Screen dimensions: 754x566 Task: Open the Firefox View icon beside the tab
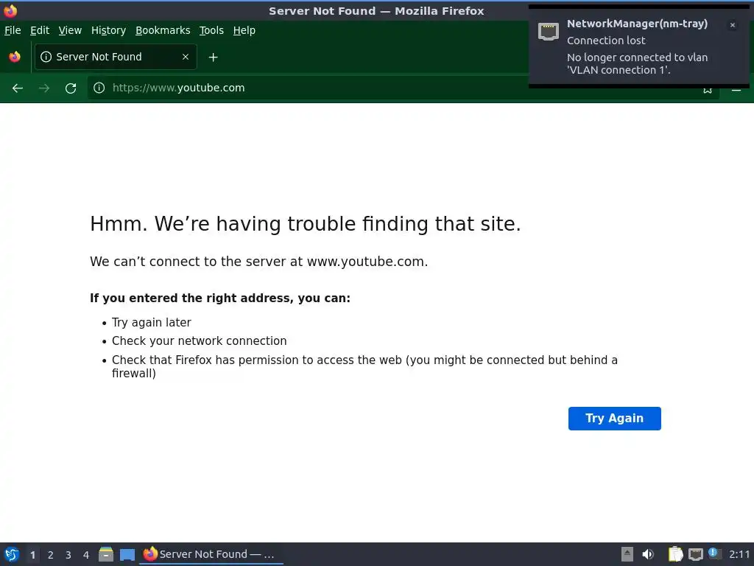(x=15, y=57)
